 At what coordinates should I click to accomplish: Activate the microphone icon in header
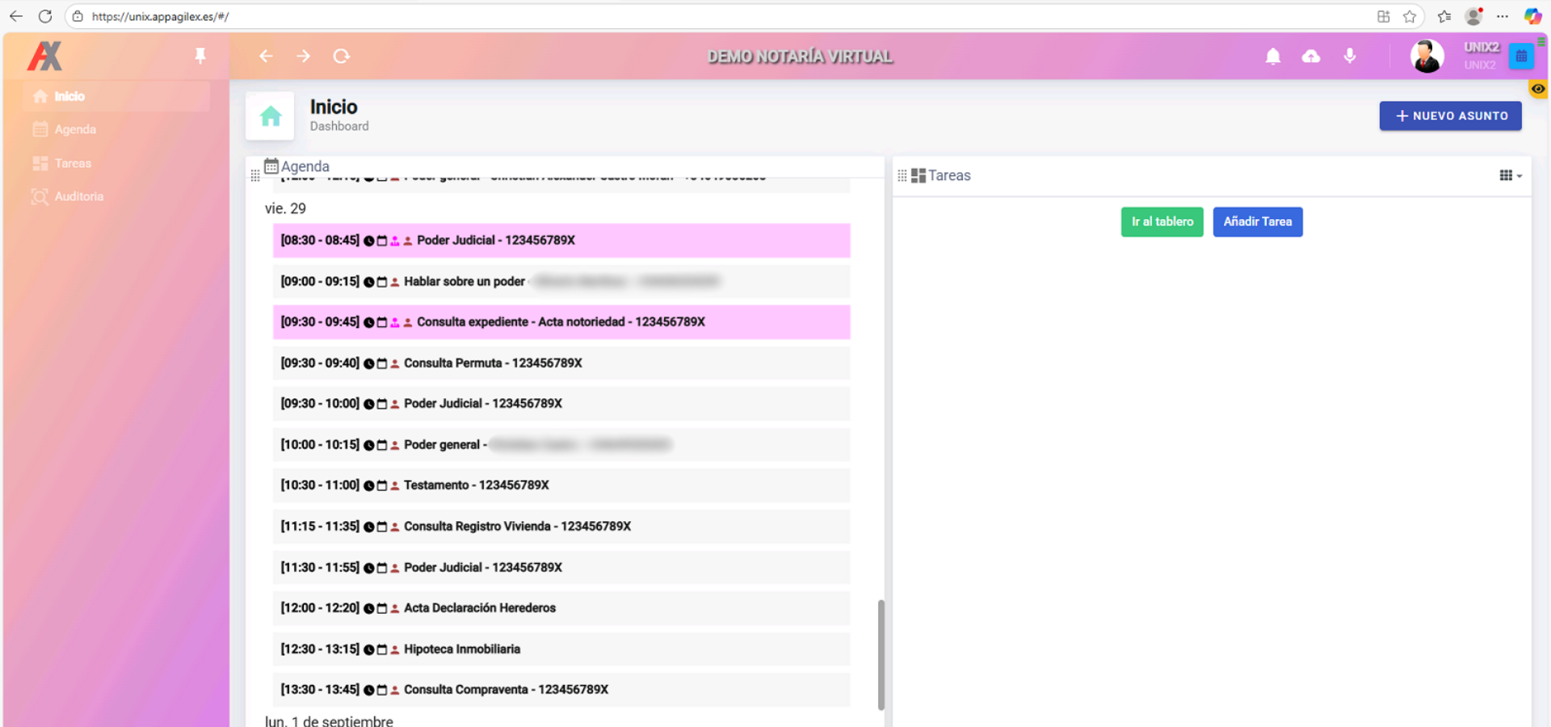1349,56
